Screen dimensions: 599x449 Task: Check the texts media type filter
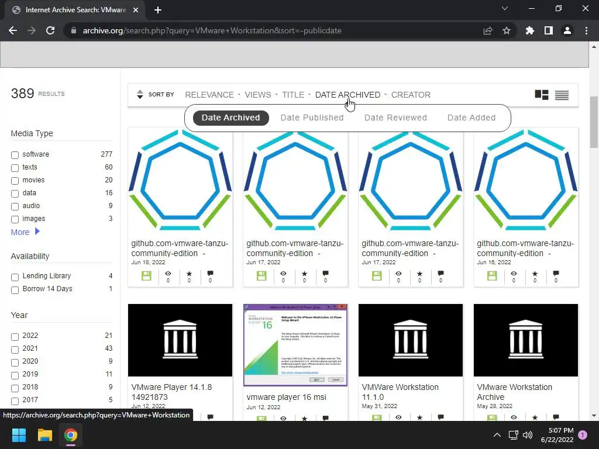15,168
